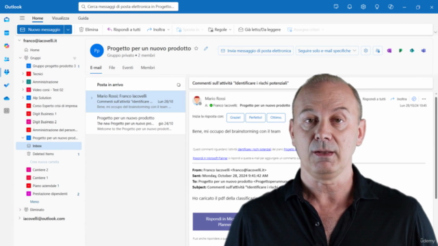Expand the Mario Rossi conversation thread
Viewport: 438px width, 246px height.
pyautogui.click(x=92, y=98)
